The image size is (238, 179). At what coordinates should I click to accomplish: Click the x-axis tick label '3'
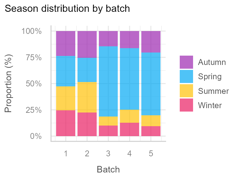point(108,154)
